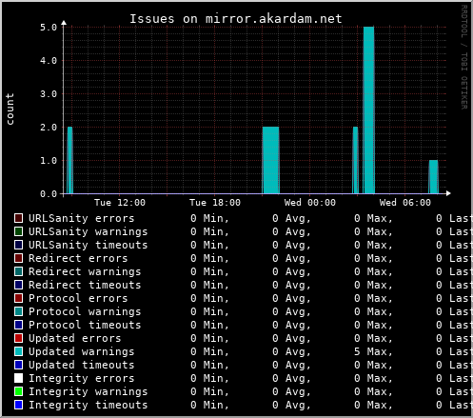Click the '0 Max' value for URLSanity errors

coord(373,218)
